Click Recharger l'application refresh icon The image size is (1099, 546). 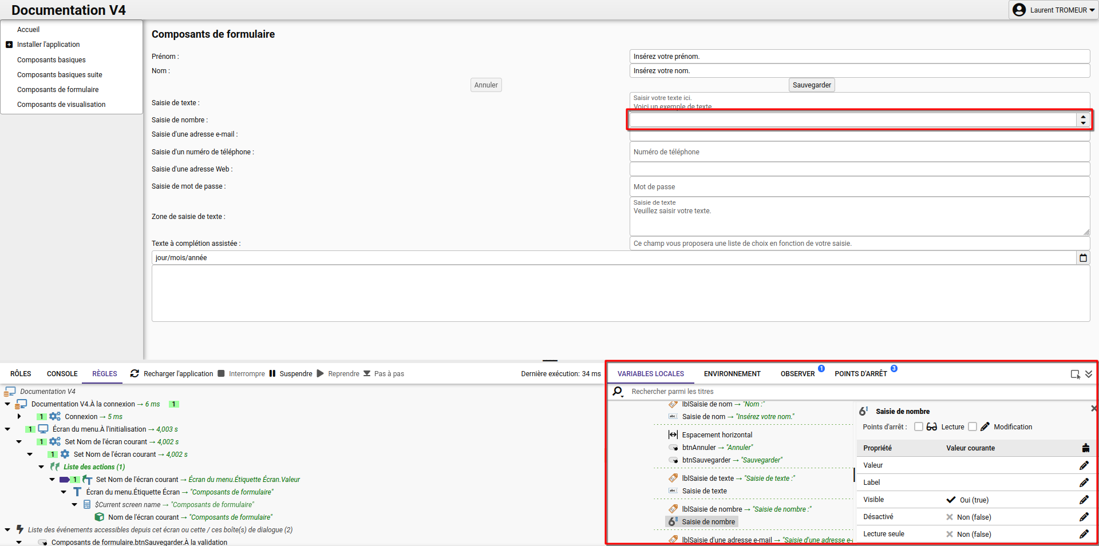click(135, 373)
